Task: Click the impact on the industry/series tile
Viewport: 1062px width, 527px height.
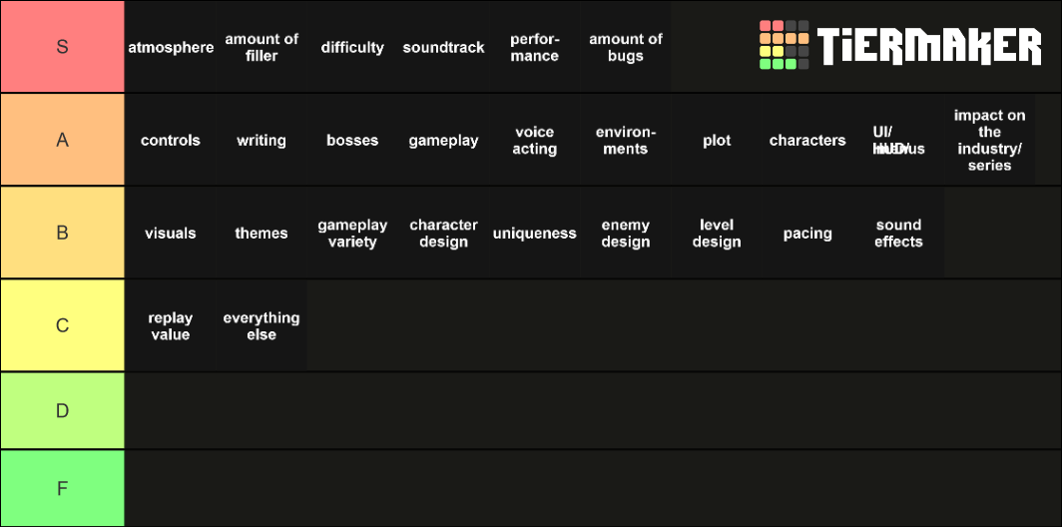Action: [989, 140]
